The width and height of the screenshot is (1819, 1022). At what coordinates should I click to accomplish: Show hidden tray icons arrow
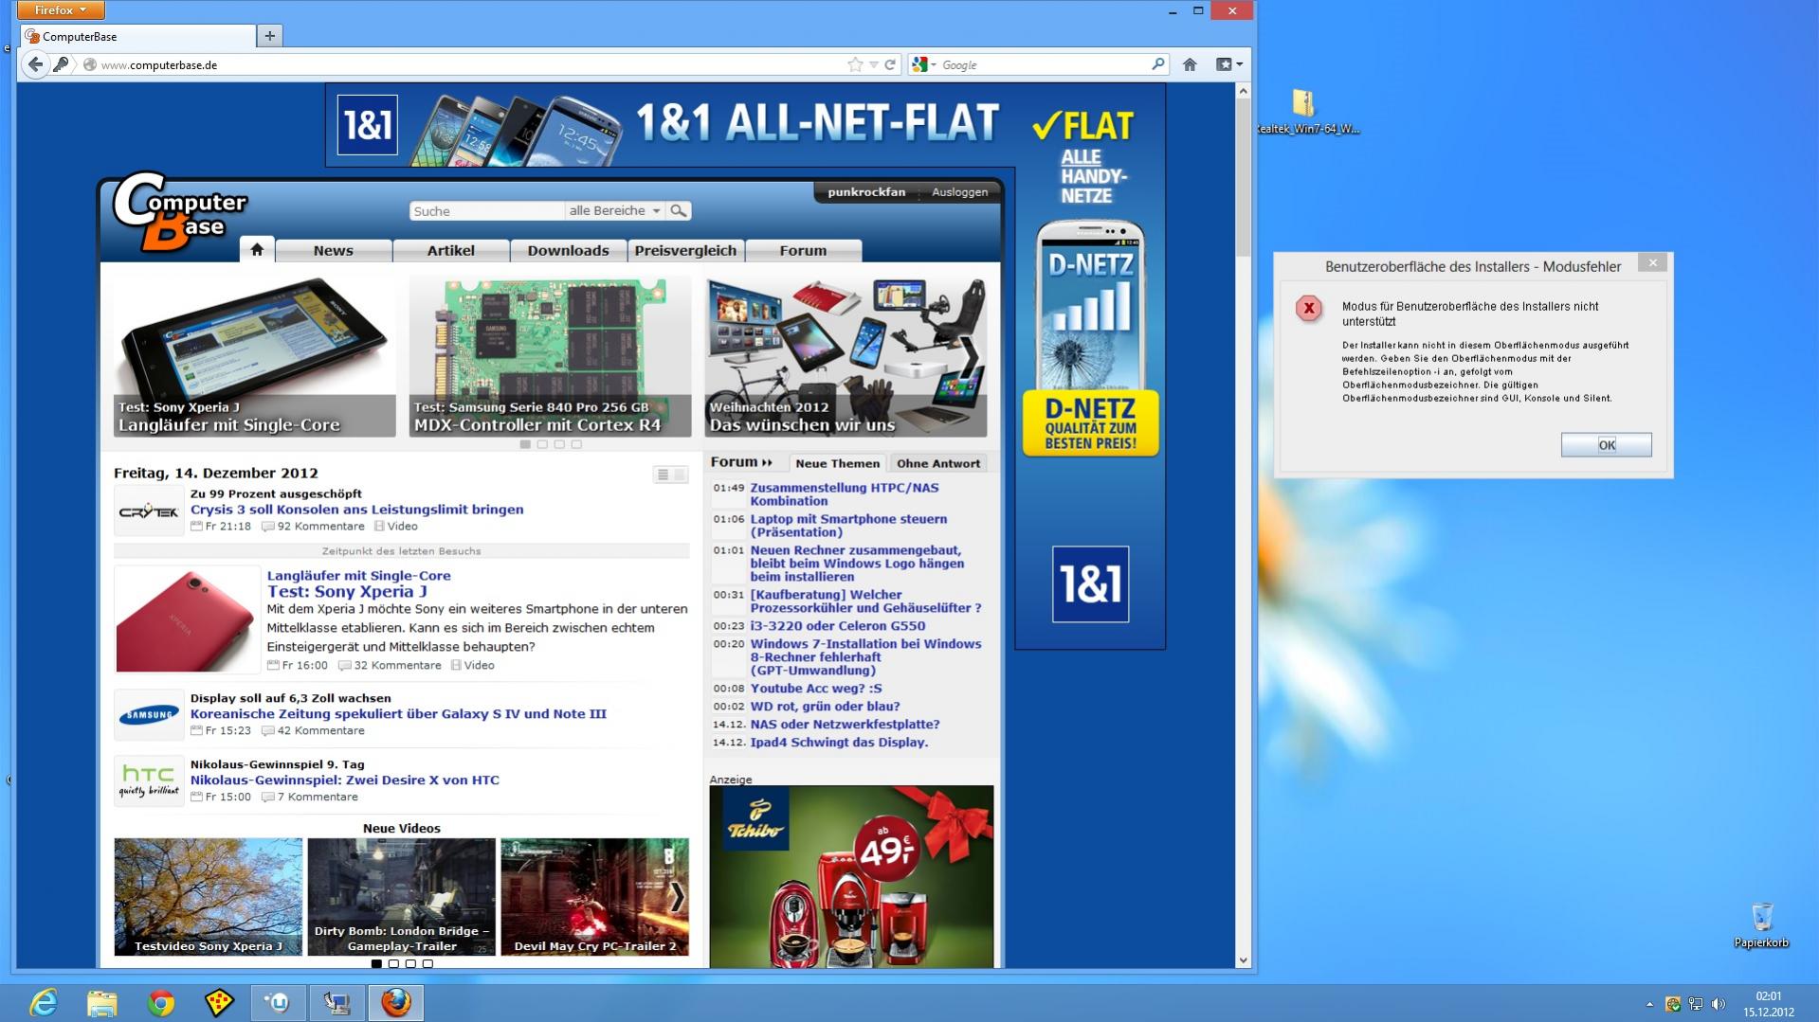tap(1649, 1004)
